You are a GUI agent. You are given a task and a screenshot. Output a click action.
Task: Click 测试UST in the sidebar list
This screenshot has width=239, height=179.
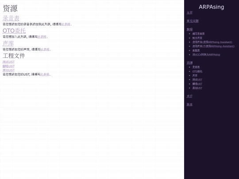197,80
